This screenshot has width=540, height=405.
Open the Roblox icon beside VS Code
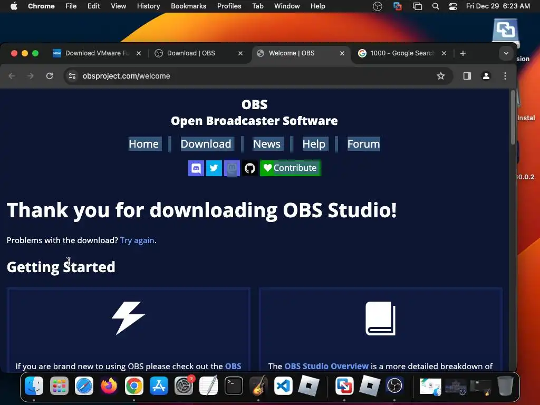coord(308,385)
